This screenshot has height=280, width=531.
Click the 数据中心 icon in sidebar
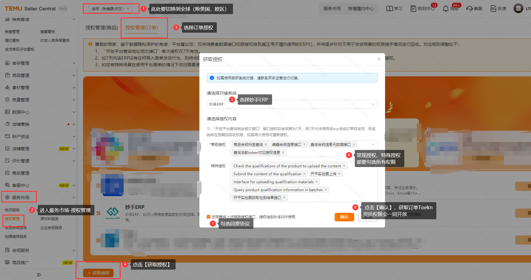point(7,112)
